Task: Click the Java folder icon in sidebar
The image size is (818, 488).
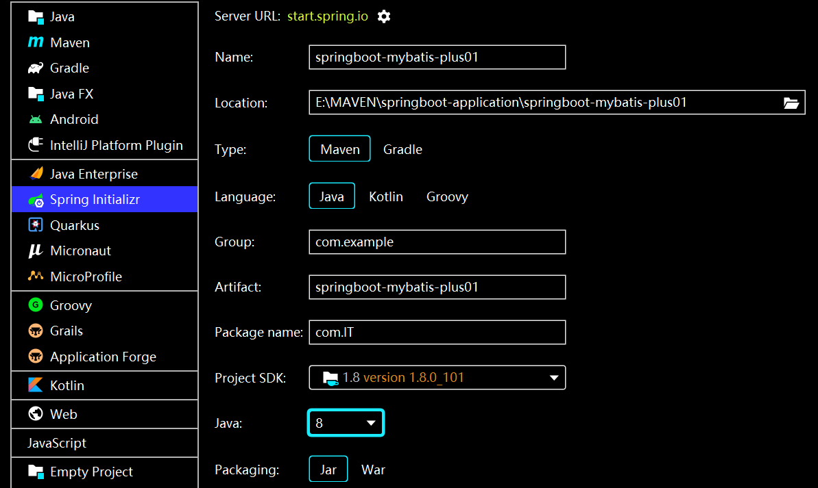Action: pos(36,16)
